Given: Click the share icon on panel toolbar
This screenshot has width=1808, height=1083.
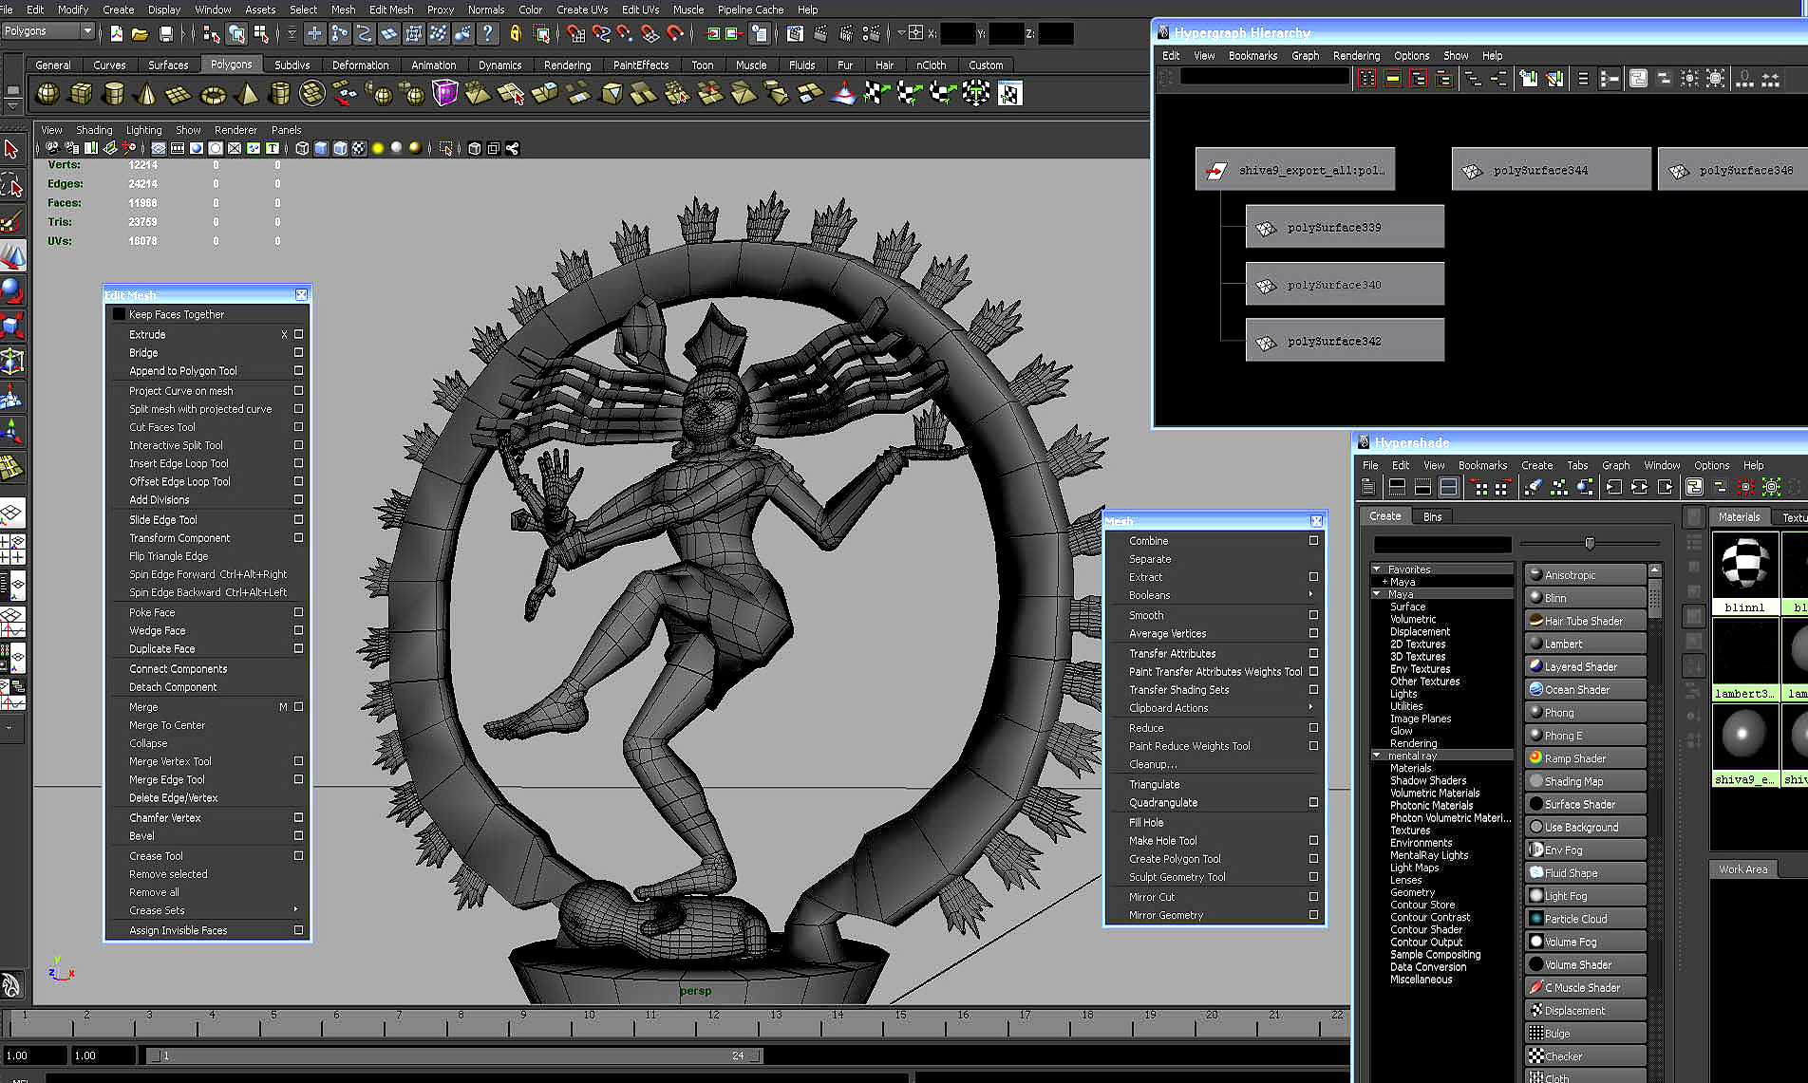Looking at the screenshot, I should pos(513,148).
